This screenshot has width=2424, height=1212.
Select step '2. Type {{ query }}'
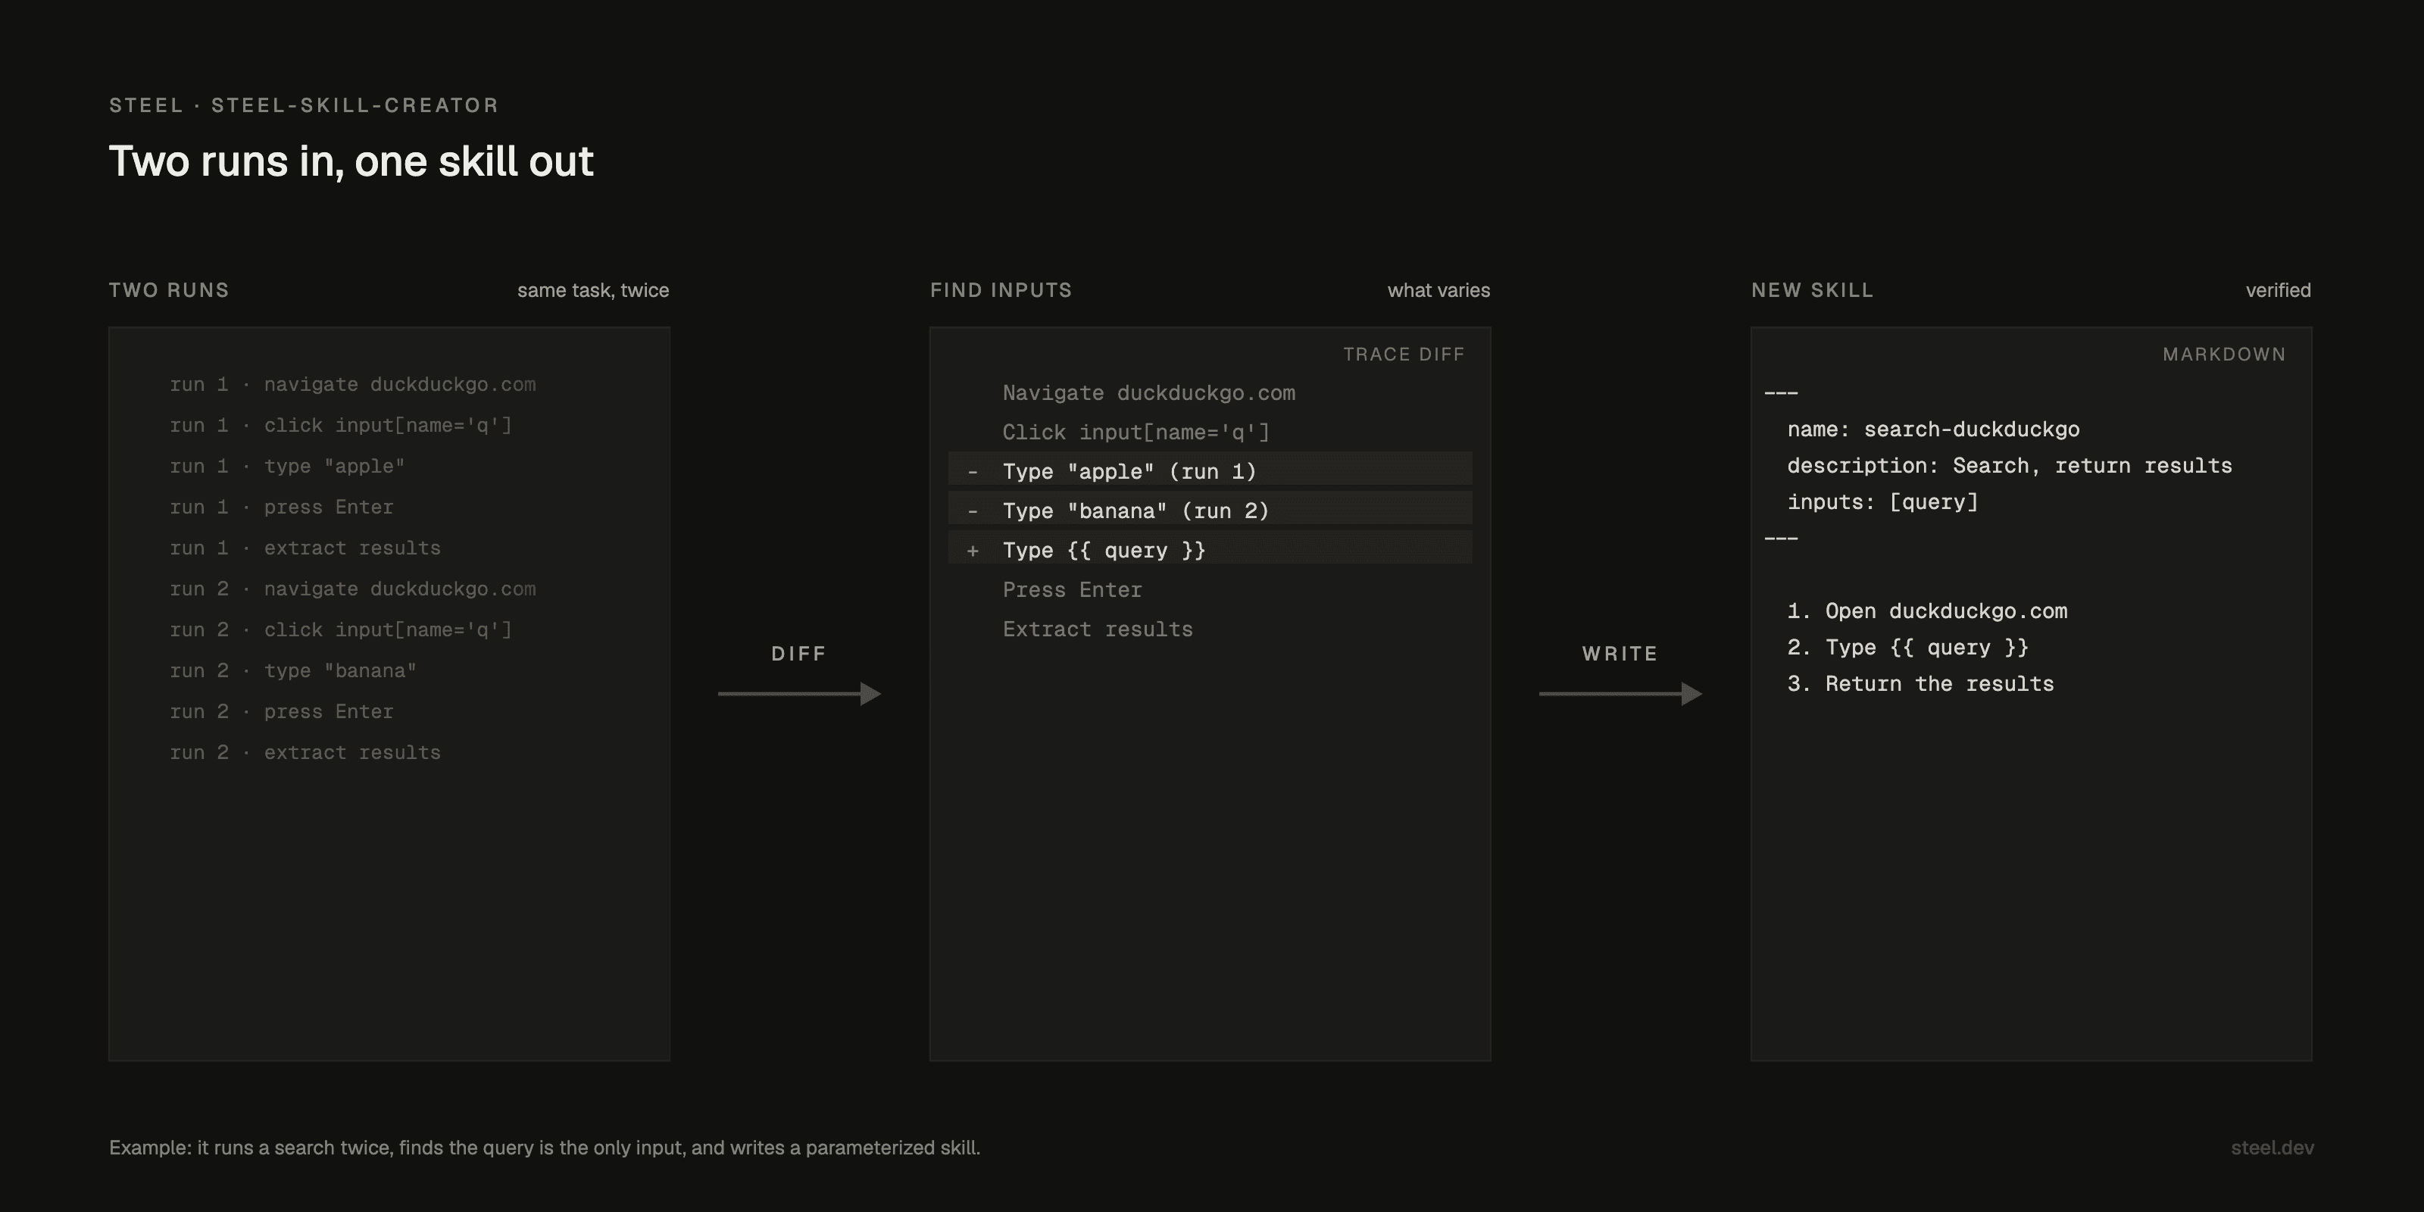point(1908,648)
